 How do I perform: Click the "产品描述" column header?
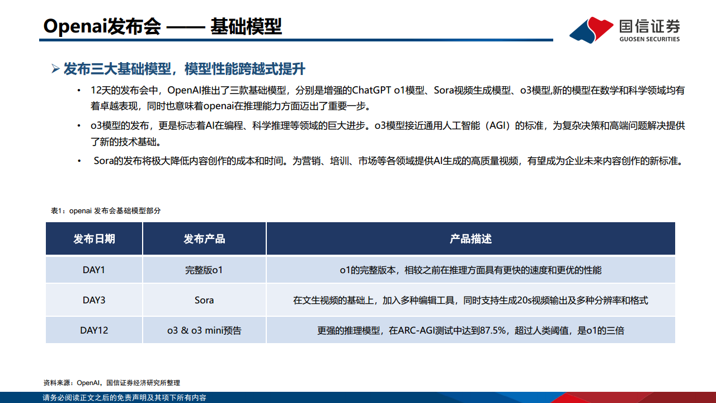[470, 239]
